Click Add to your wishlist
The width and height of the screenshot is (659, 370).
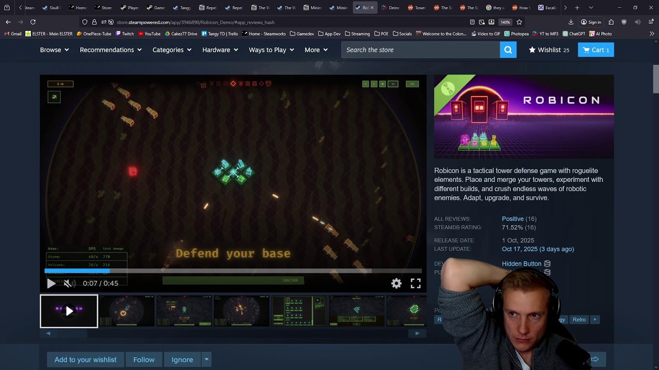point(85,360)
